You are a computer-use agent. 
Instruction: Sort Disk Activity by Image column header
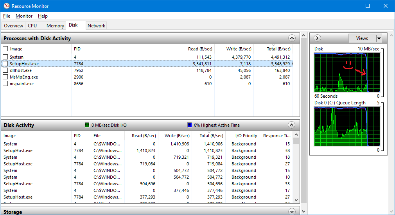(36, 136)
